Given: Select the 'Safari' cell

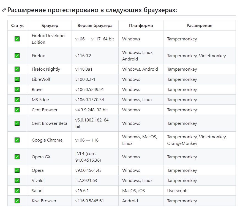Looking at the screenshot, I should pos(50,190).
